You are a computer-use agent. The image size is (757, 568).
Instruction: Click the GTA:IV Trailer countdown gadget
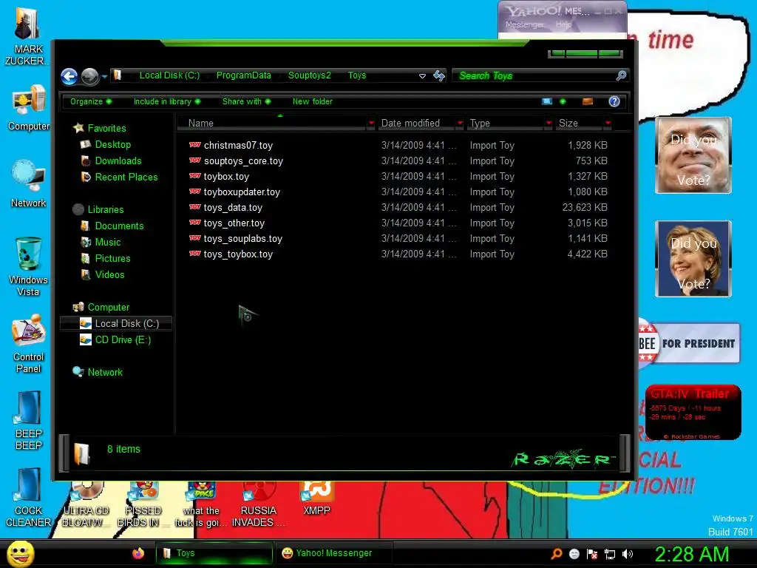[x=693, y=412]
